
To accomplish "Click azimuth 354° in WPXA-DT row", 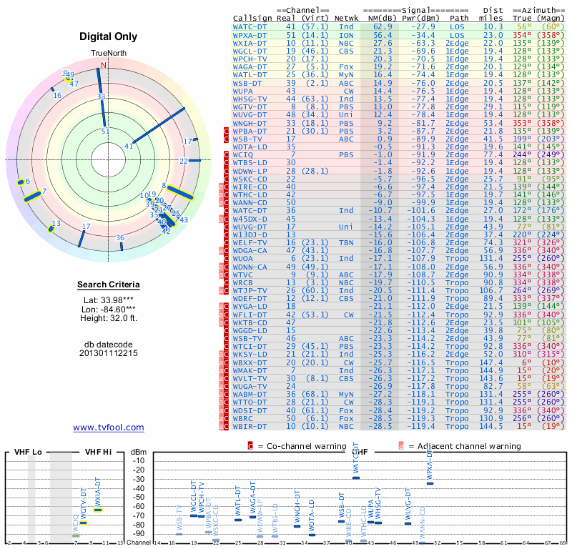I will 522,35.
